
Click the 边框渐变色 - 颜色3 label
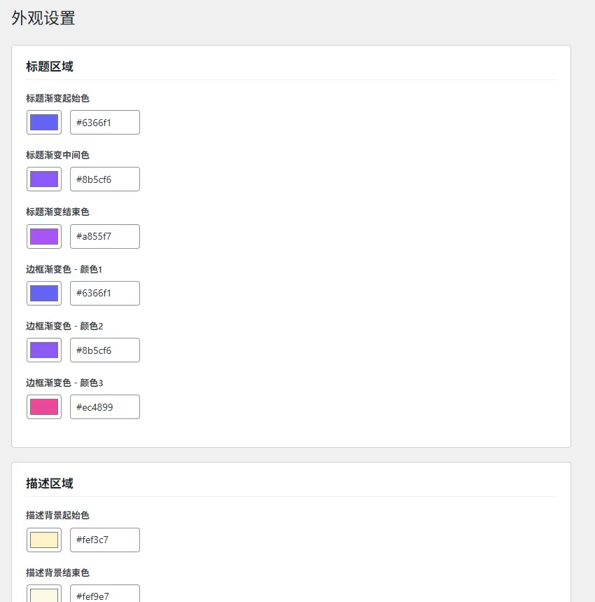pos(64,383)
